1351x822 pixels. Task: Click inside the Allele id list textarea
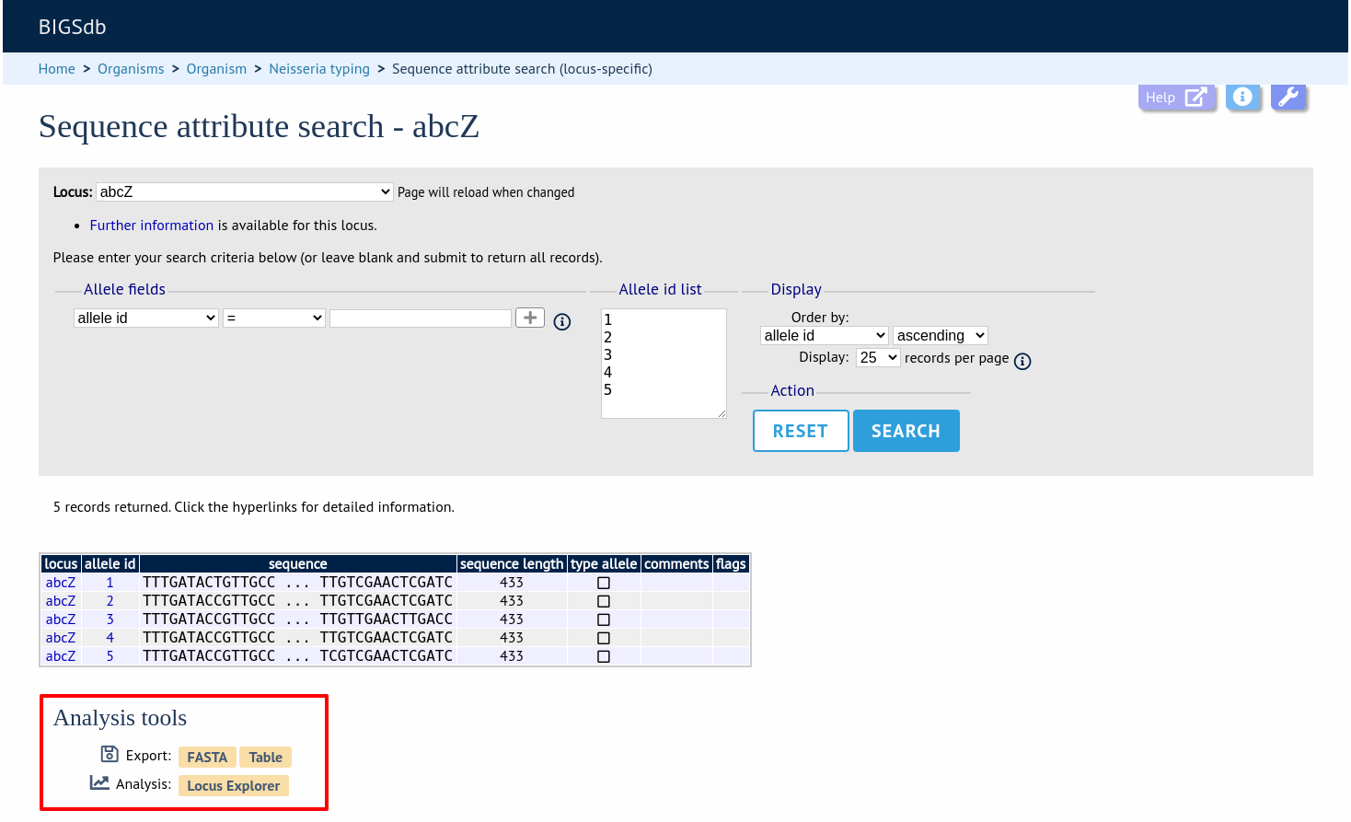664,364
